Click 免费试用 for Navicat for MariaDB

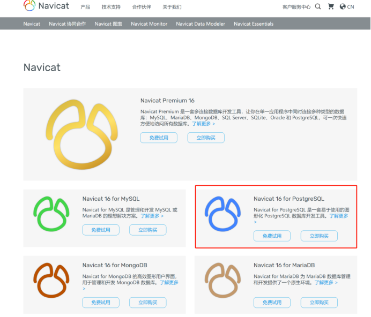(x=272, y=303)
